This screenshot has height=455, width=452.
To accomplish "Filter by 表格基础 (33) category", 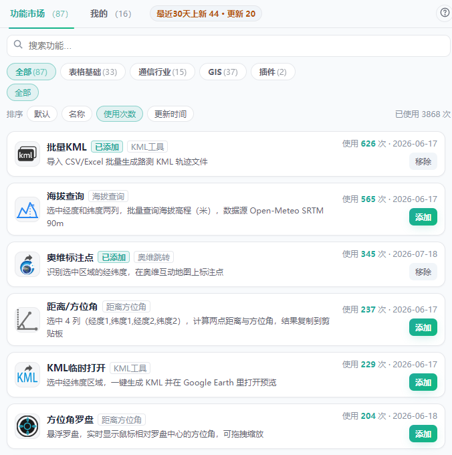I will [x=93, y=72].
